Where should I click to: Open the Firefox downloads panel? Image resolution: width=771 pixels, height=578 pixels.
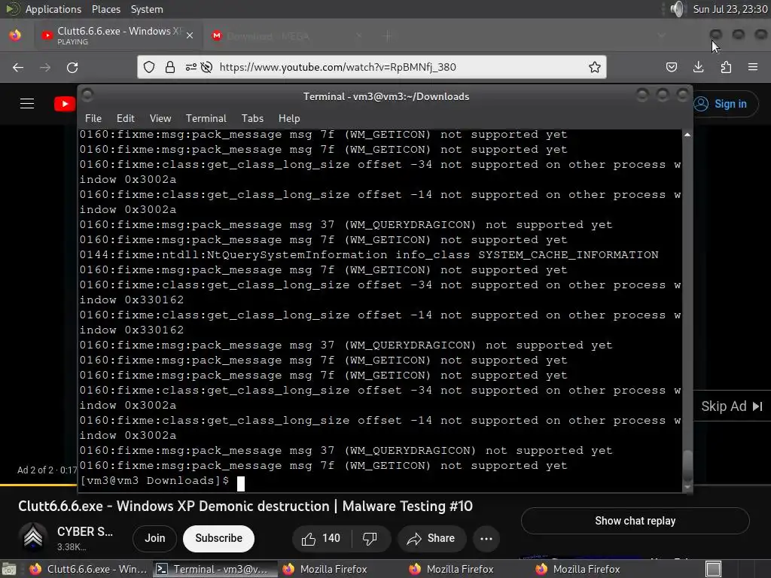coord(698,67)
